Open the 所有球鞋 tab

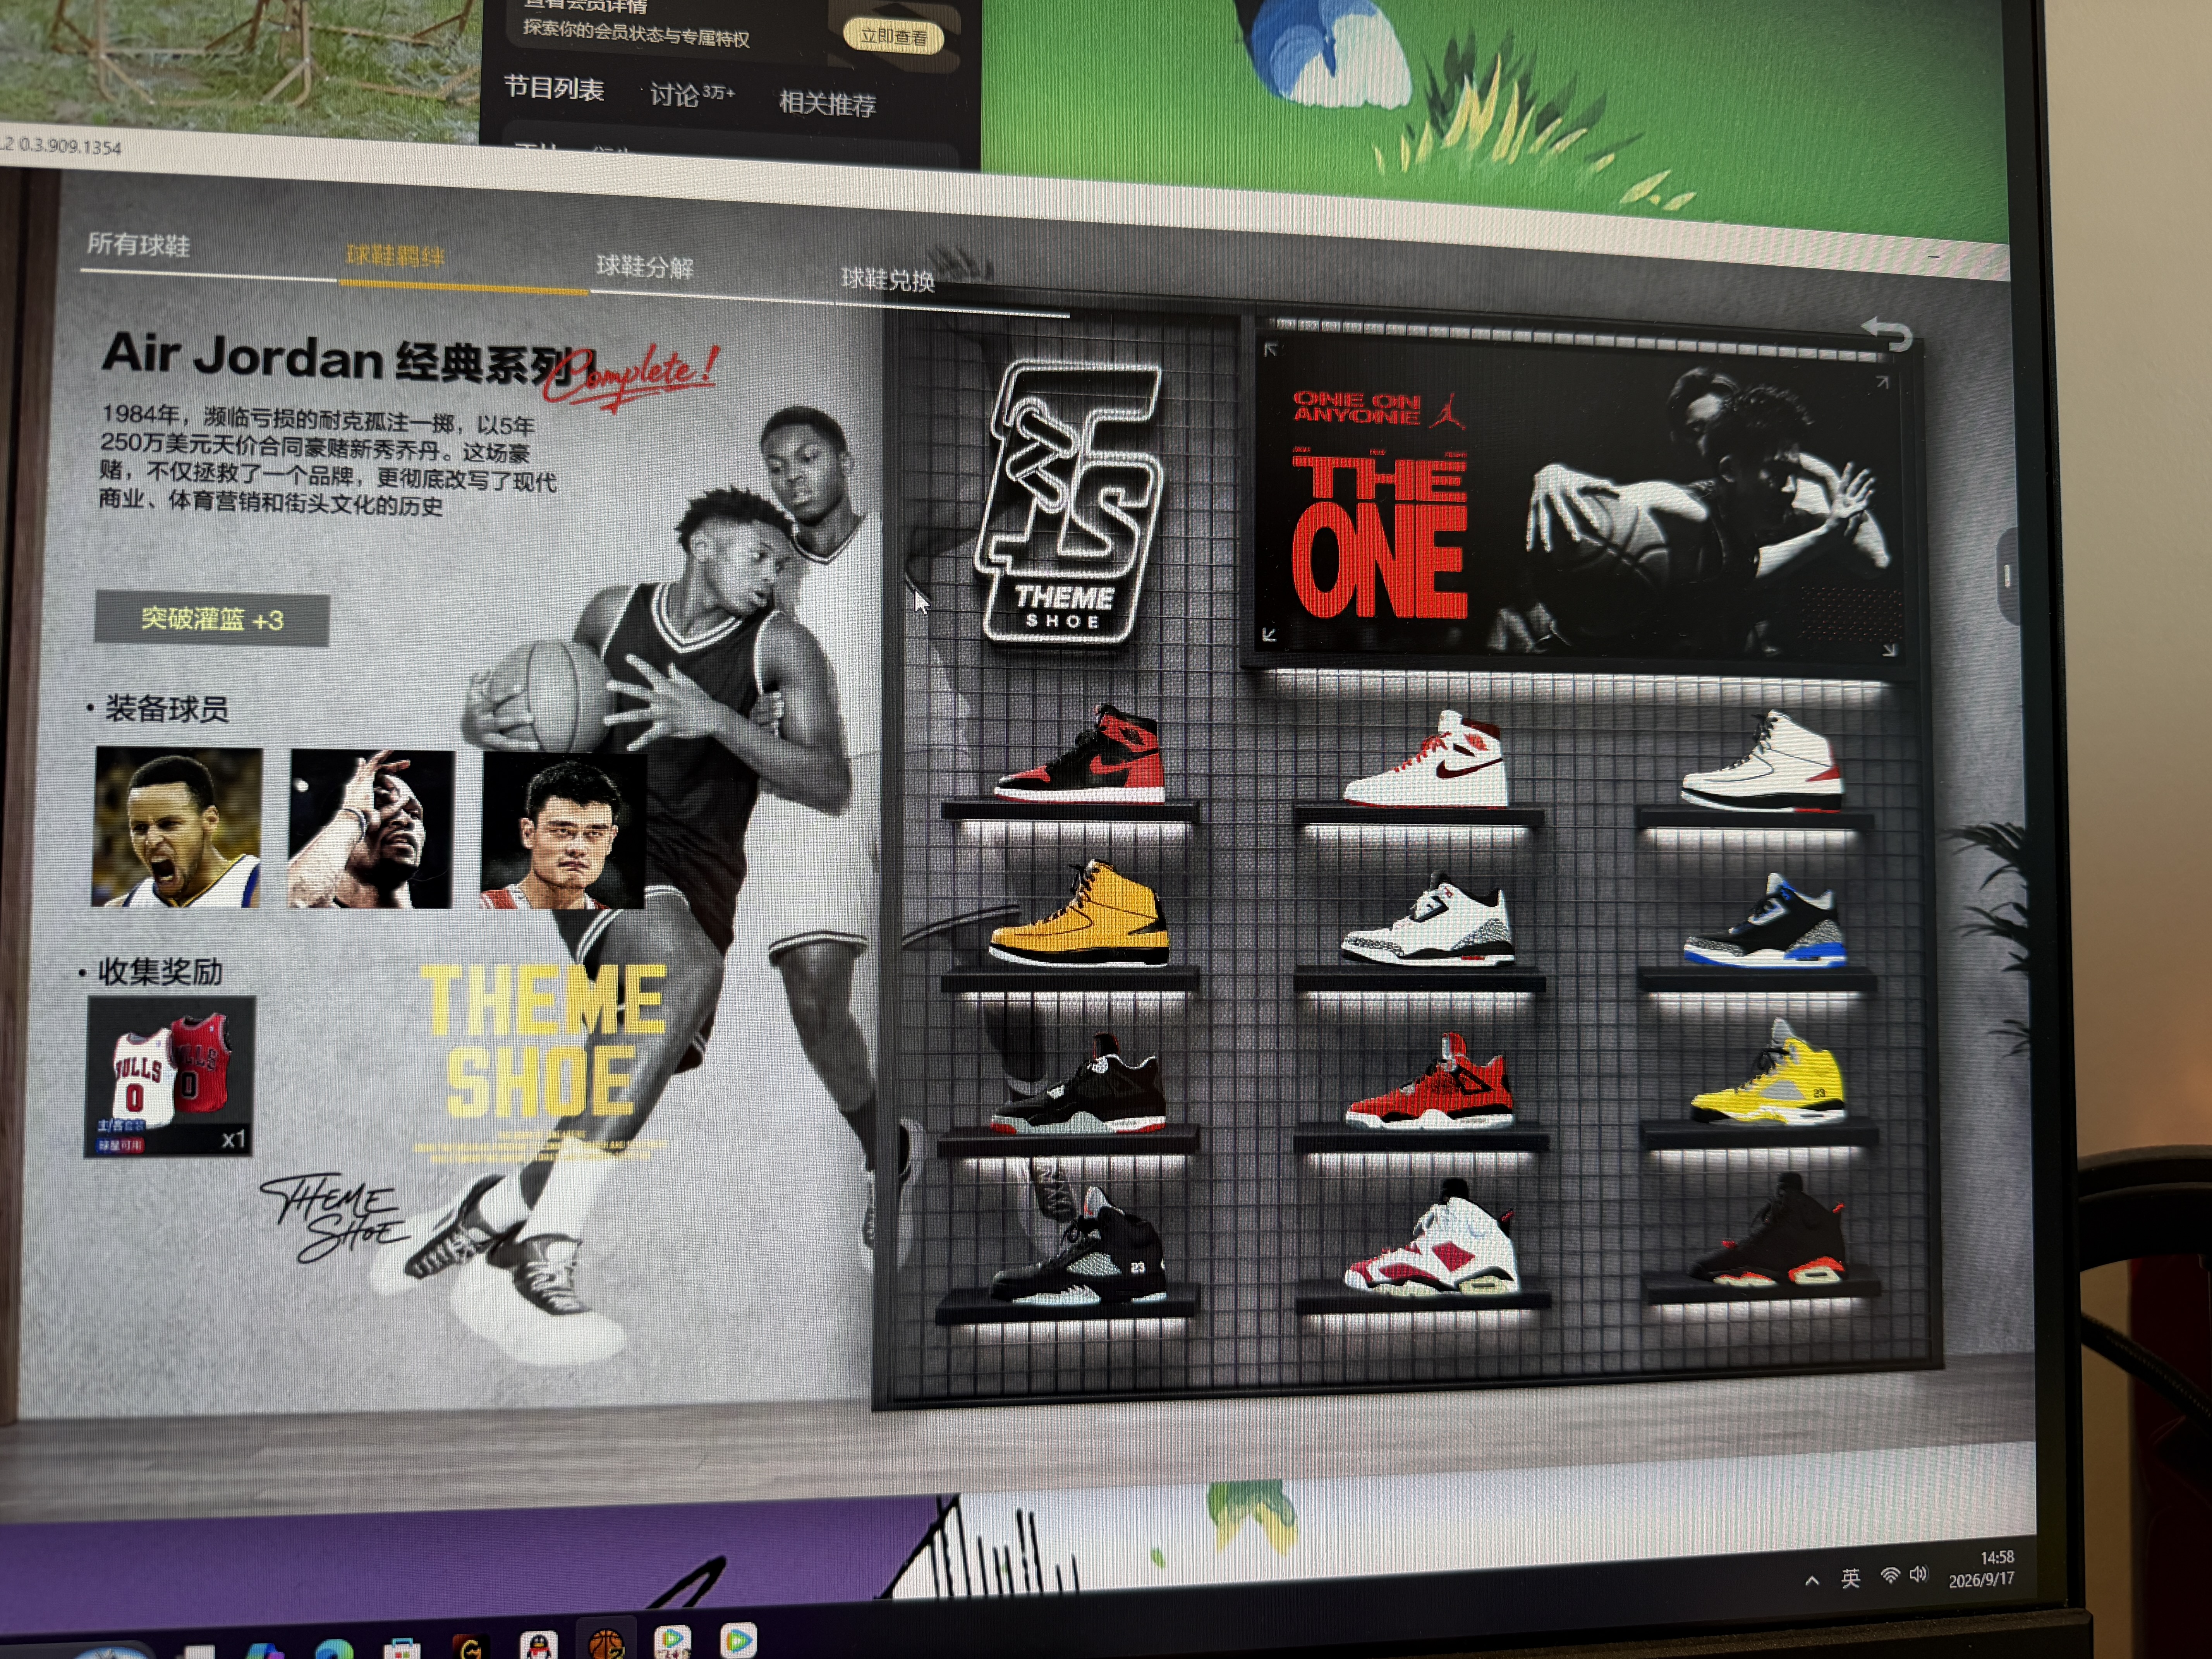pyautogui.click(x=138, y=245)
